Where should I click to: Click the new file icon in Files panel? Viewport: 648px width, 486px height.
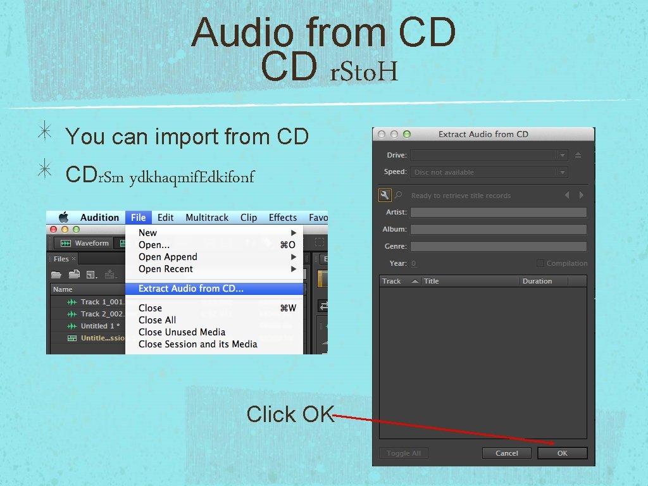click(91, 275)
